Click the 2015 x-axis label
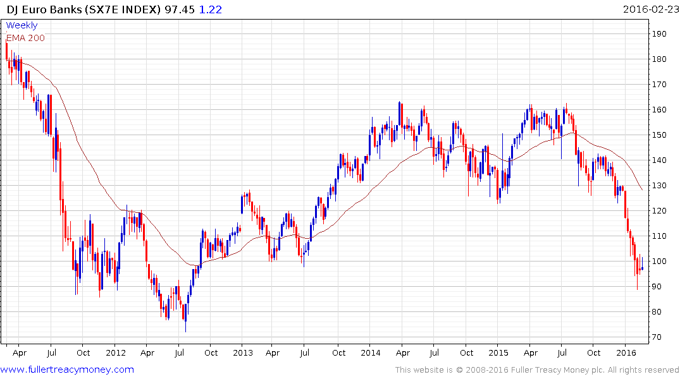680x379 pixels. (498, 353)
